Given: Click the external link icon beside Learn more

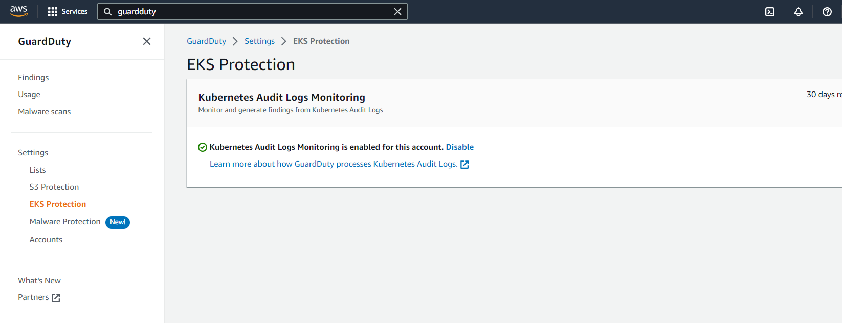Looking at the screenshot, I should pos(464,165).
